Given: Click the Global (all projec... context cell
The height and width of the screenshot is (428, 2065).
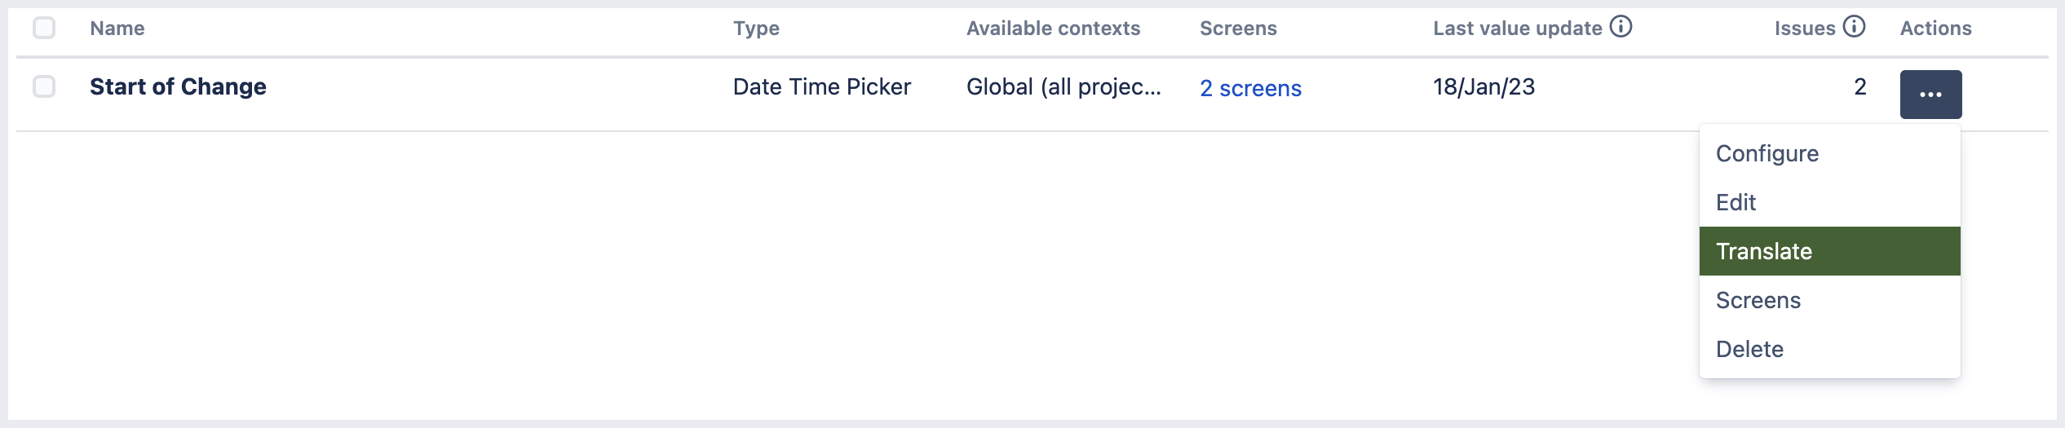Looking at the screenshot, I should pyautogui.click(x=1063, y=86).
